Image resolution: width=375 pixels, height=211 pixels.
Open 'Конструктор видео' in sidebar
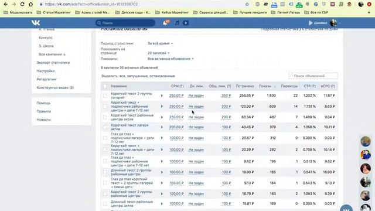(55, 87)
